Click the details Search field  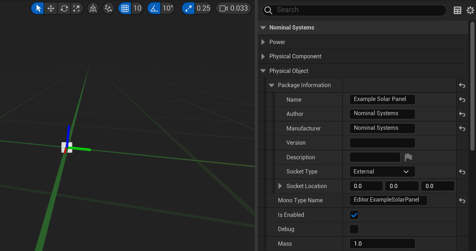click(354, 10)
